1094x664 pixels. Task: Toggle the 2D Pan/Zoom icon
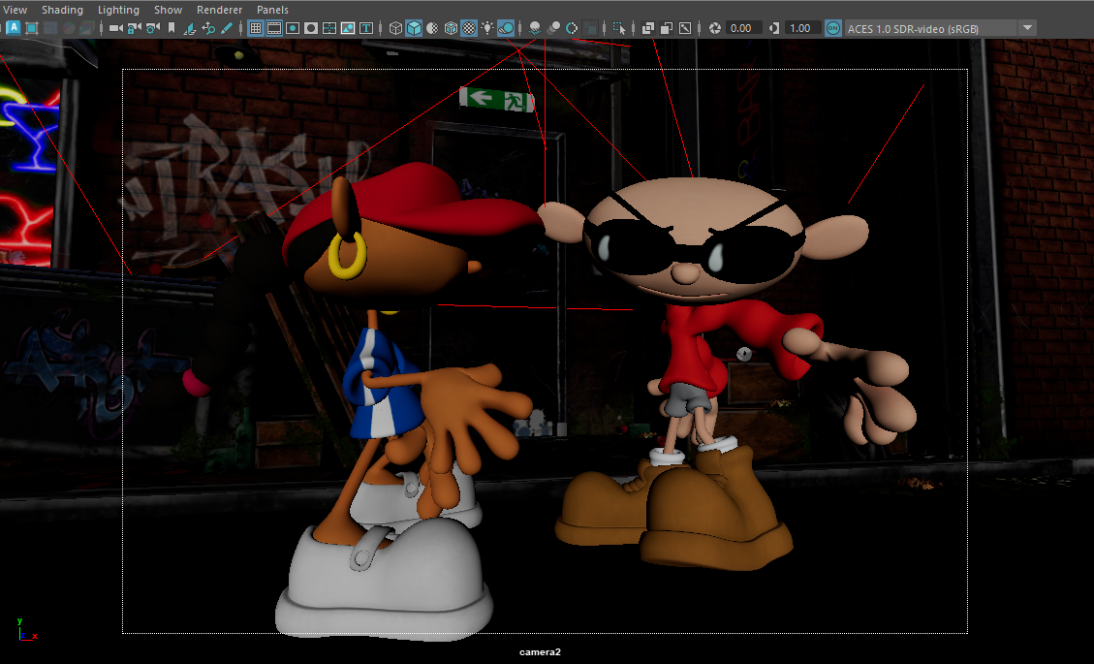pyautogui.click(x=208, y=28)
